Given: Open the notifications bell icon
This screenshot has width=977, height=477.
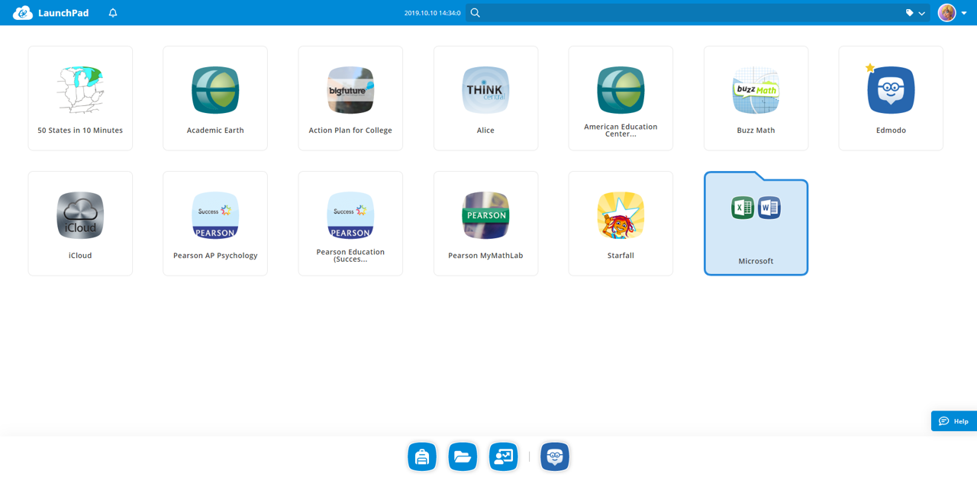Looking at the screenshot, I should click(x=113, y=13).
